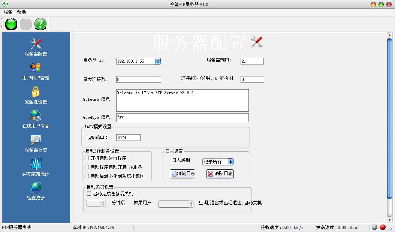Image resolution: width=395 pixels, height=232 pixels.
Task: Select 检查更新 to check for updates
Action: (36, 191)
